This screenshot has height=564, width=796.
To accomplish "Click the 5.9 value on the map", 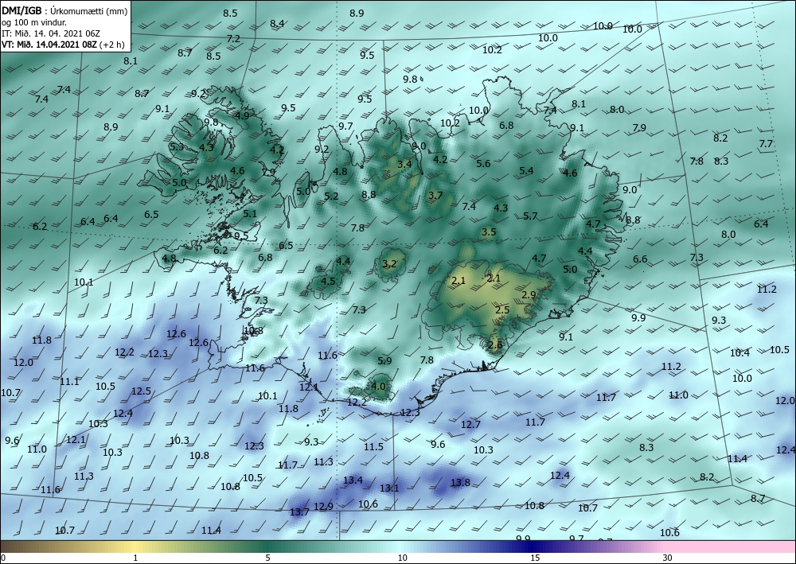I will (x=384, y=361).
